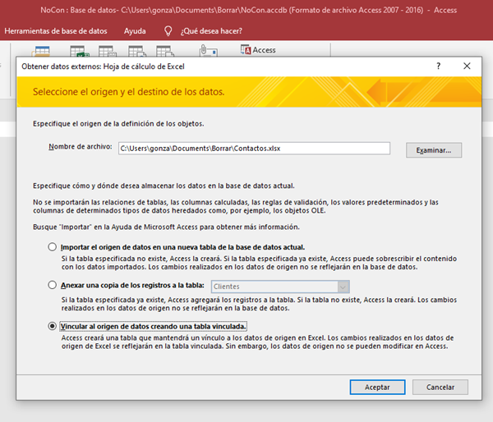Click the lightbulb icon beside ¿Qué desea hacer?
This screenshot has height=422, width=493.
pos(168,31)
